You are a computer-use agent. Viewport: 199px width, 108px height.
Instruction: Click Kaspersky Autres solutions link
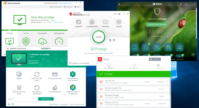click(54, 104)
